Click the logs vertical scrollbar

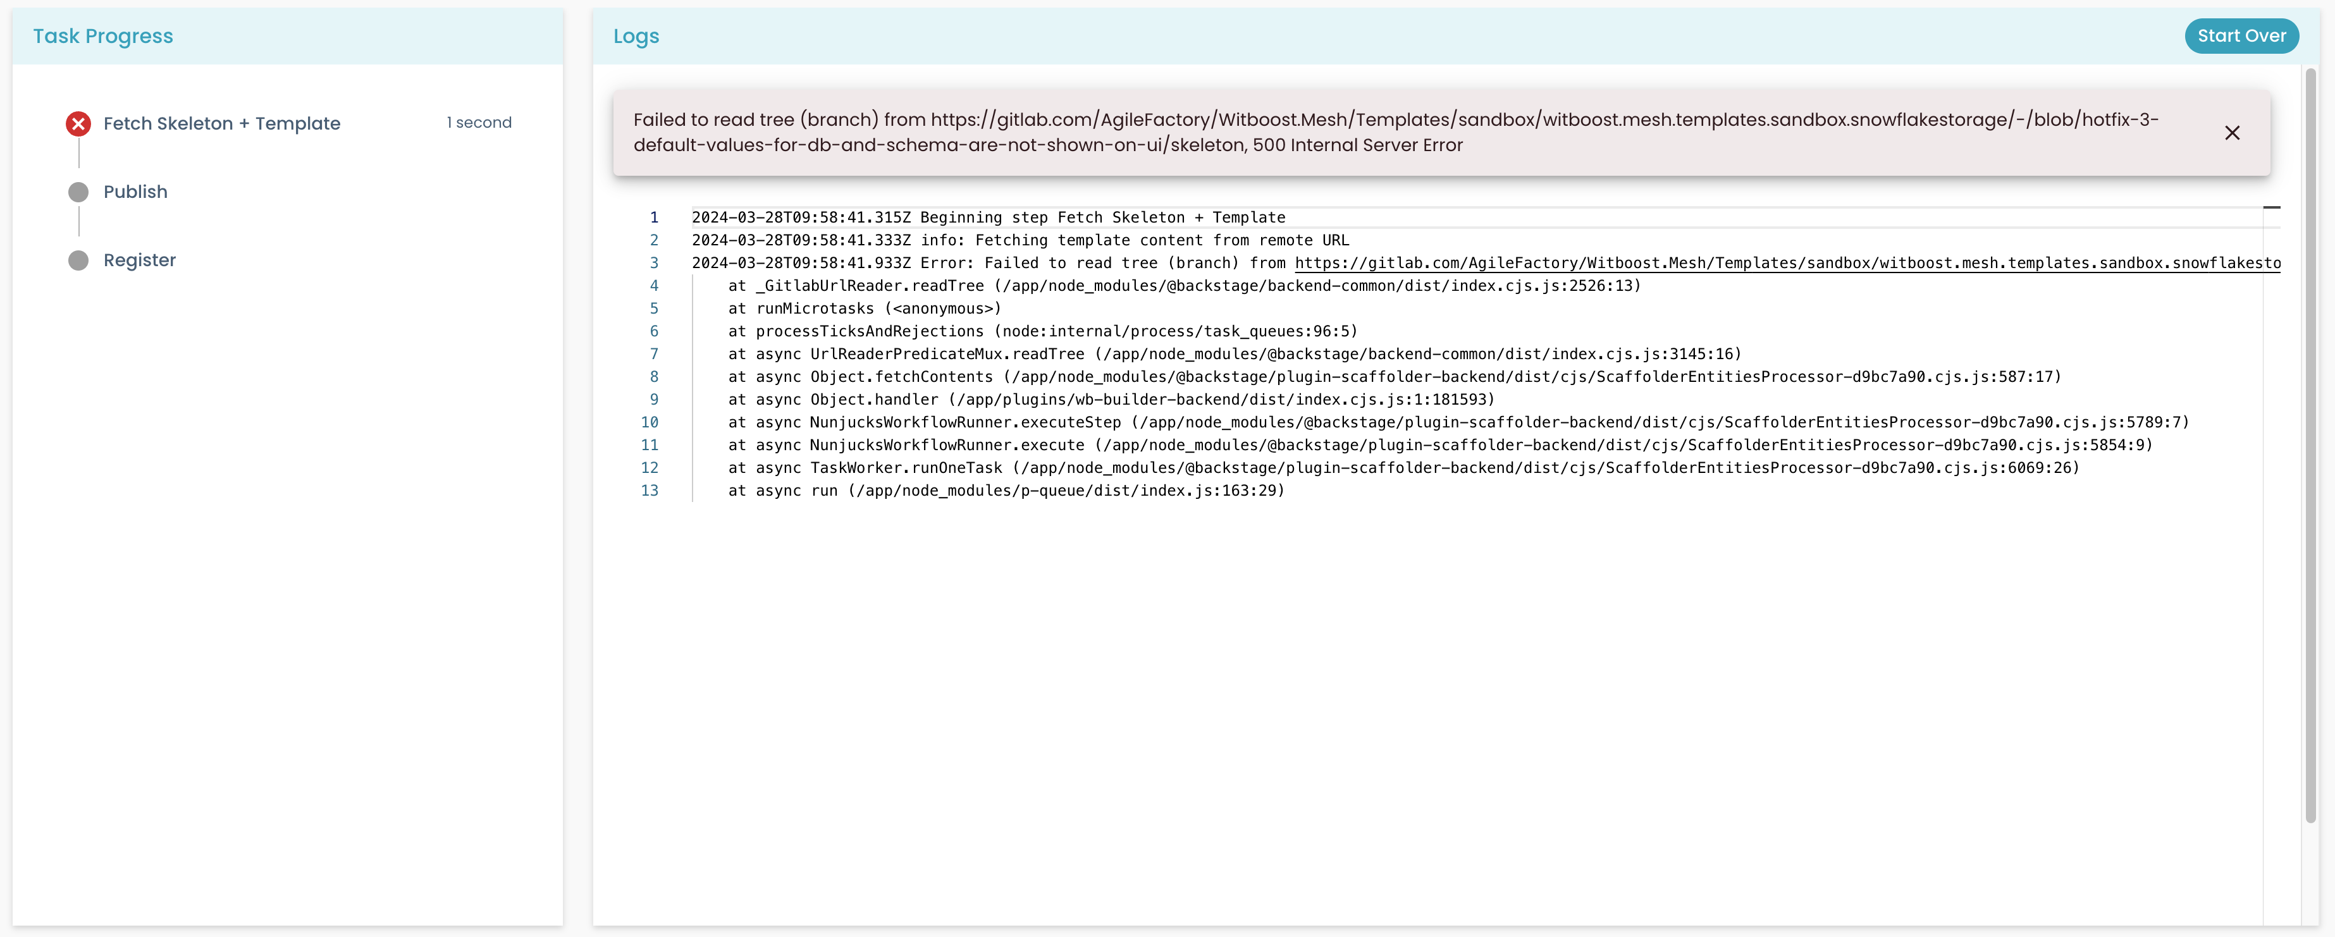[x=2310, y=453]
